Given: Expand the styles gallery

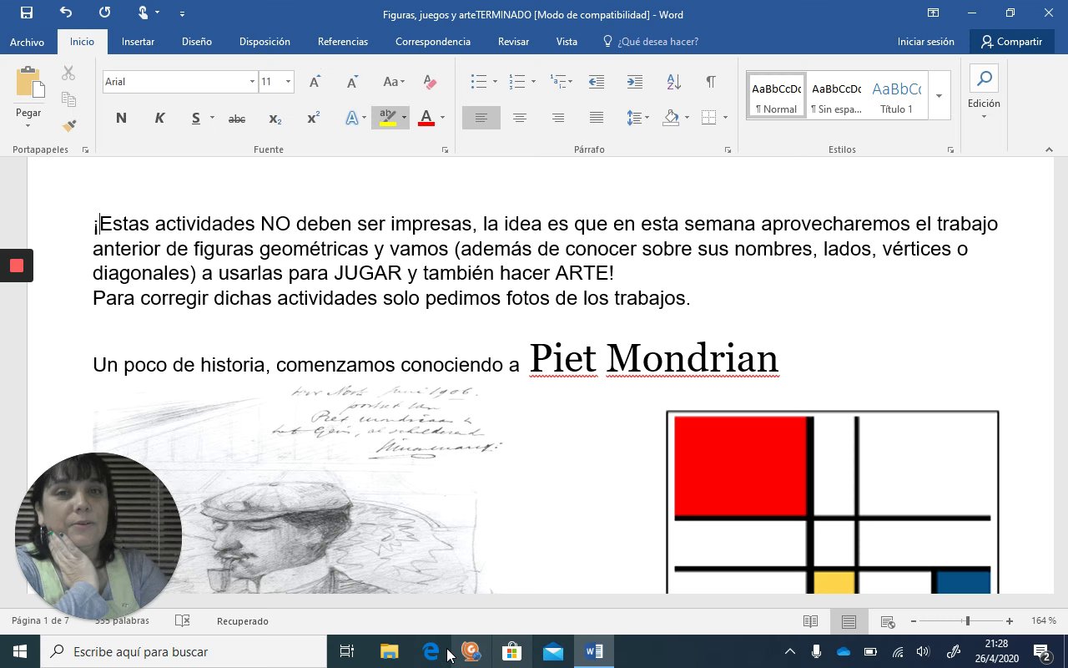Looking at the screenshot, I should [x=939, y=95].
